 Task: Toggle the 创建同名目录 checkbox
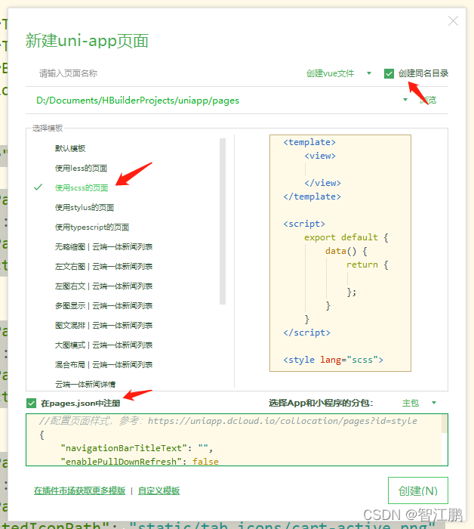tap(389, 73)
